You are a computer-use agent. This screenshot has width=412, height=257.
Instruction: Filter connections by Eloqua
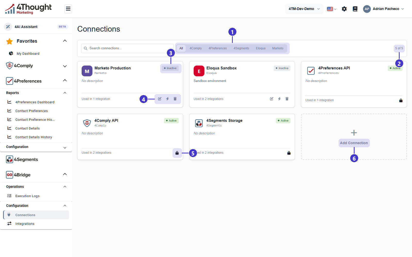(x=261, y=48)
